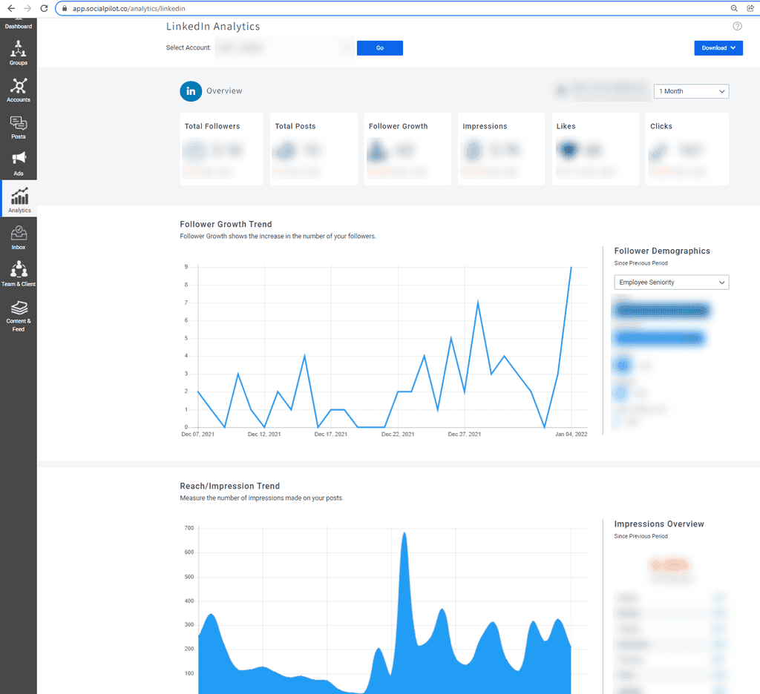Expand the Employee Seniority demographics dropdown
The height and width of the screenshot is (694, 760).
[671, 282]
